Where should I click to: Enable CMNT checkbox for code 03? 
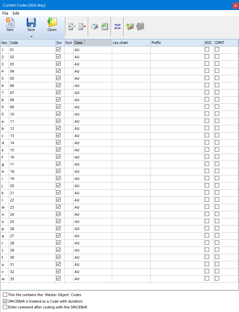217,64
